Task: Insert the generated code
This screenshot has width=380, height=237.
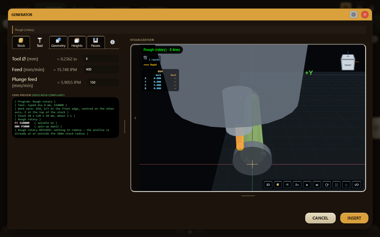Action: (x=354, y=218)
